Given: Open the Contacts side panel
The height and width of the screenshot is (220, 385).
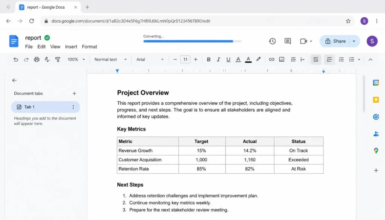Looking at the screenshot, I should point(376,134).
